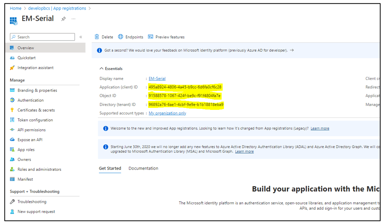The height and width of the screenshot is (222, 383).
Task: Select the Get Started tab
Action: click(110, 168)
